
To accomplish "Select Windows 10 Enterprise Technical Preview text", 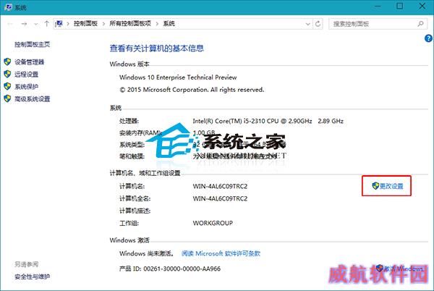I will pyautogui.click(x=178, y=77).
